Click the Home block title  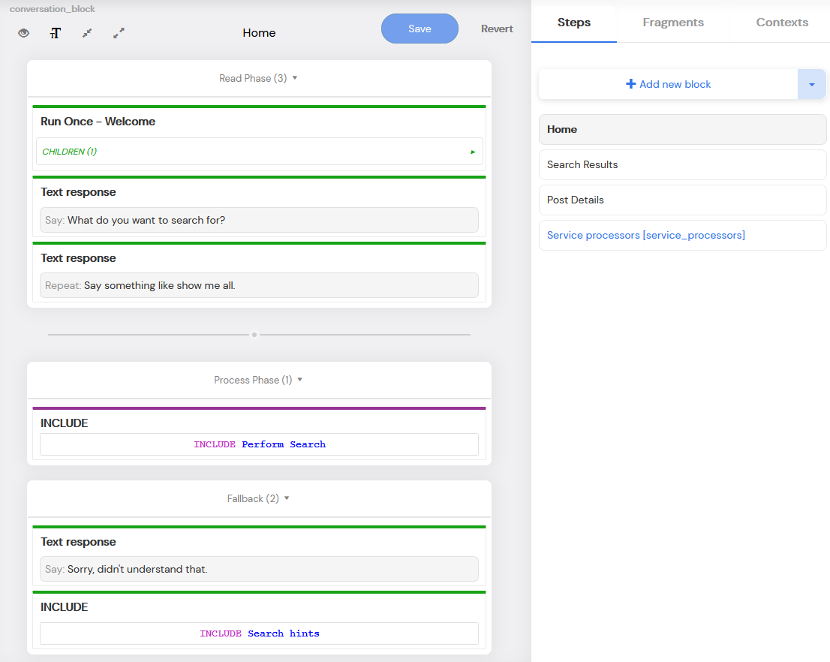(x=259, y=33)
